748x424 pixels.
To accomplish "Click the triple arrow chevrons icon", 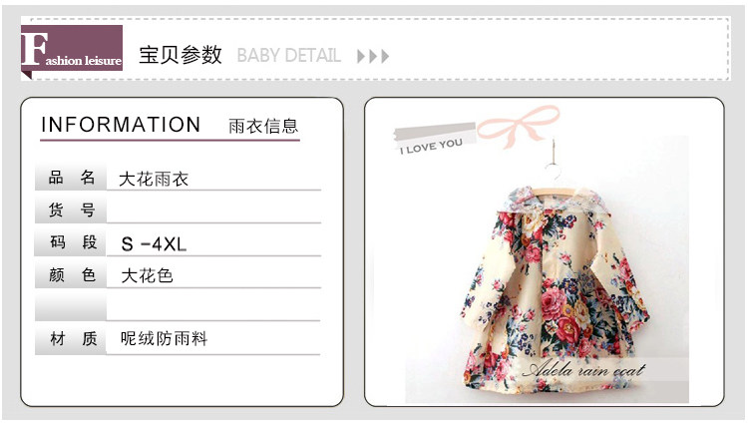I will pos(373,56).
